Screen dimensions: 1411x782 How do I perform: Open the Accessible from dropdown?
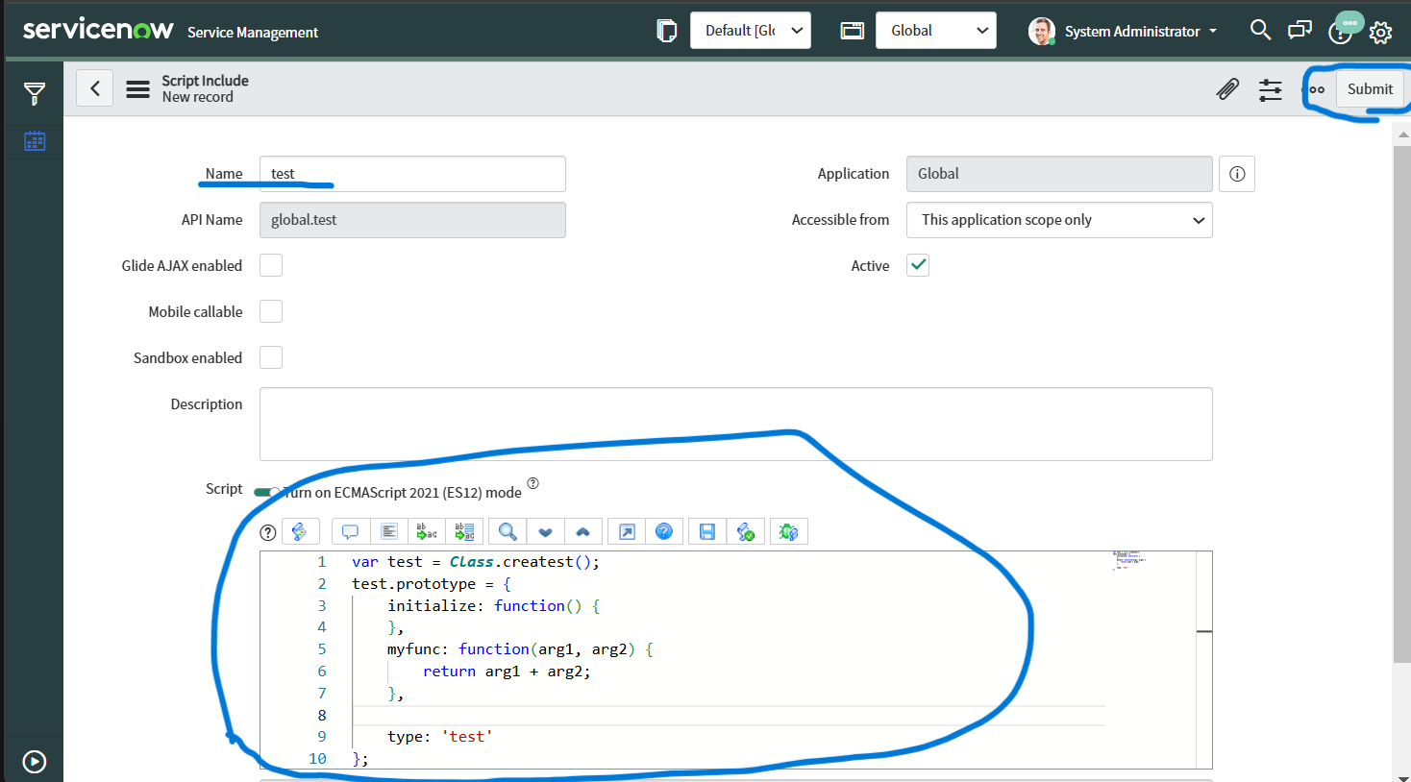coord(1058,220)
